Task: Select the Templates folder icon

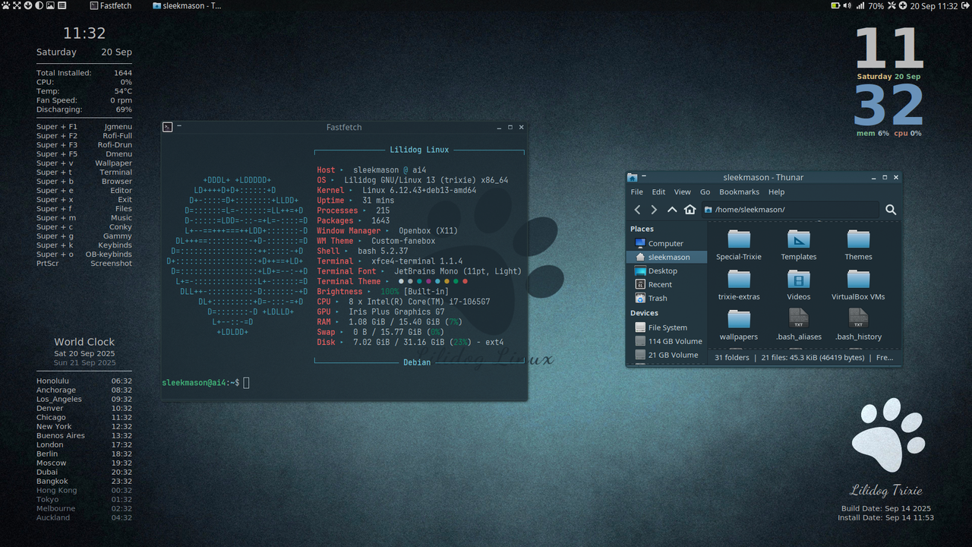Action: (x=799, y=239)
